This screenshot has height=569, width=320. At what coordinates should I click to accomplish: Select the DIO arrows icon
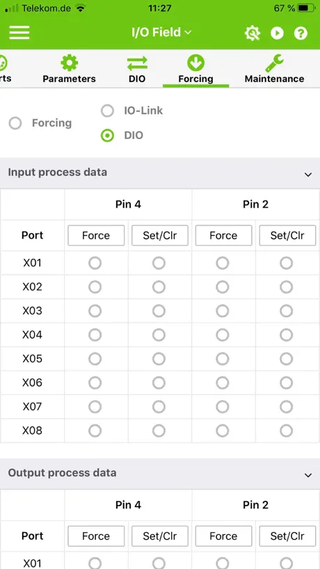click(137, 63)
